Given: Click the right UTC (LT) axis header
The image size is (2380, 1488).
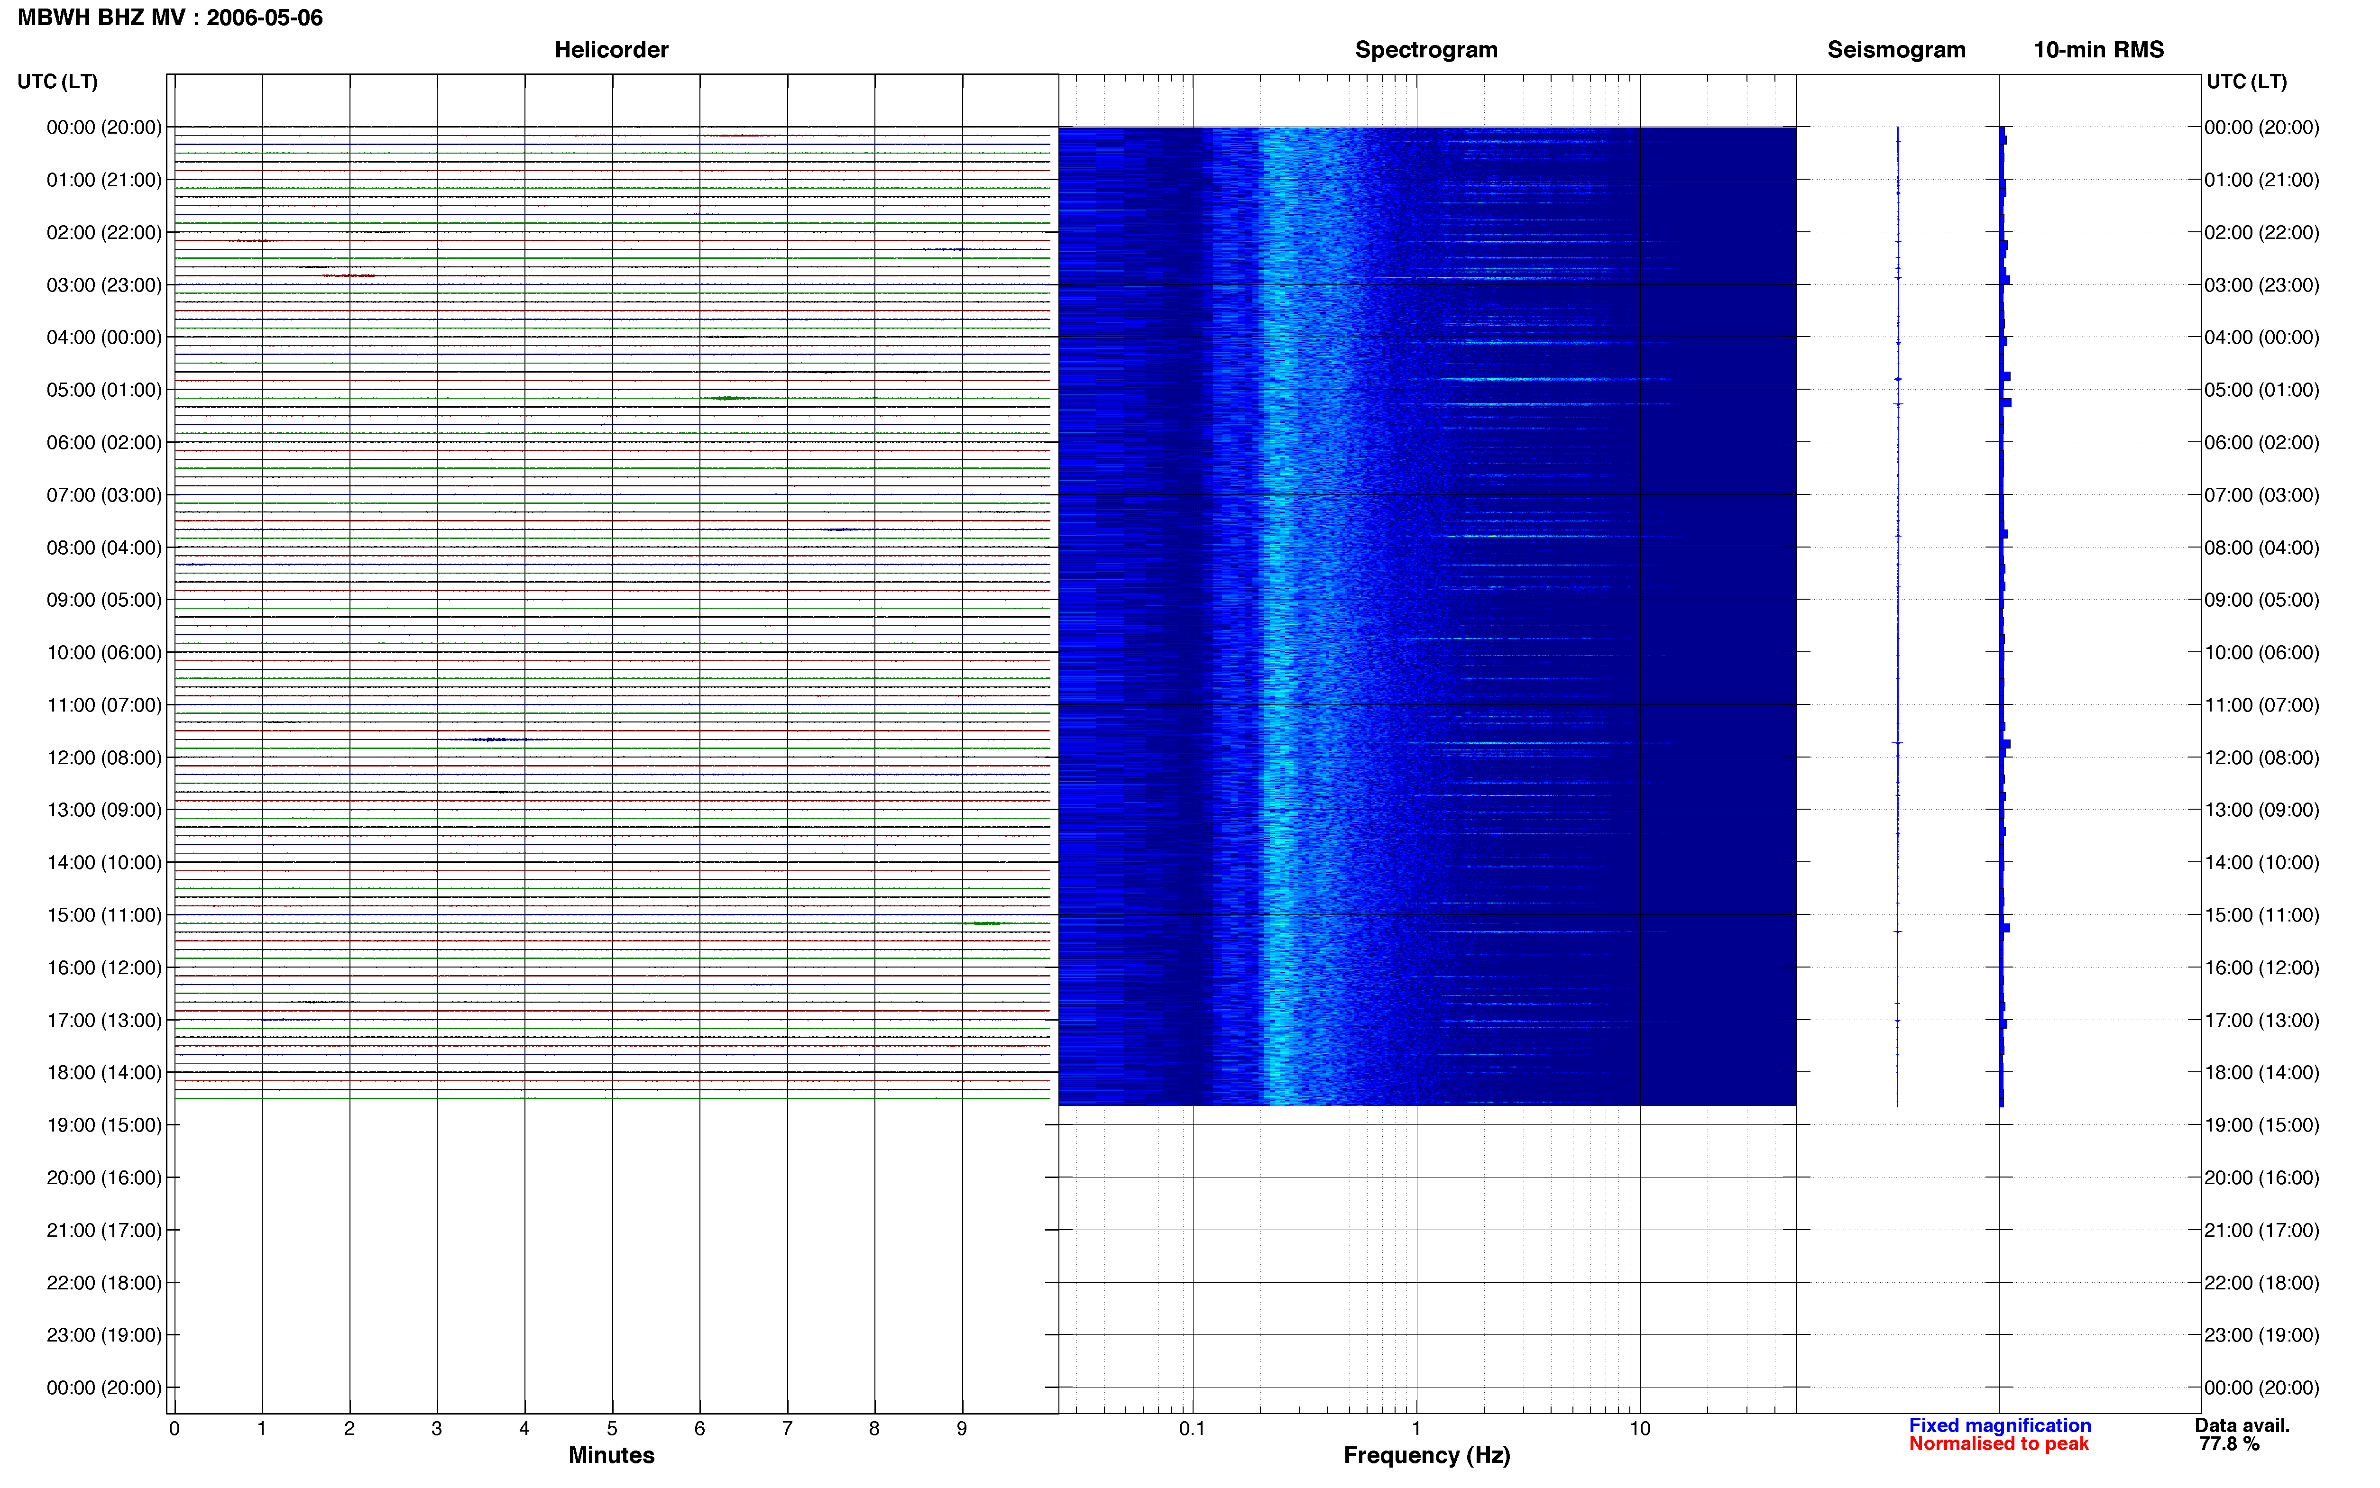Looking at the screenshot, I should point(2246,82).
